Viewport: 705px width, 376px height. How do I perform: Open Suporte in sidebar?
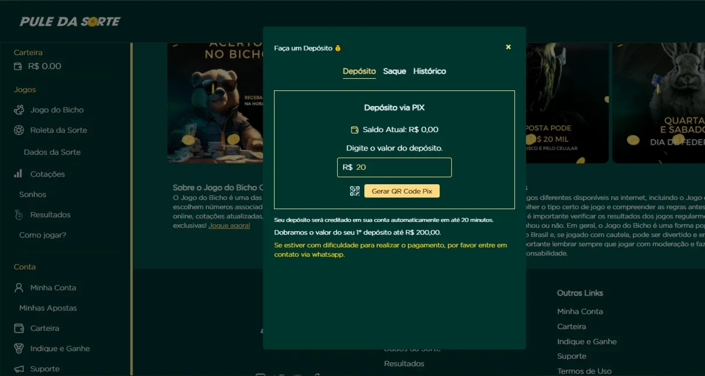point(45,368)
